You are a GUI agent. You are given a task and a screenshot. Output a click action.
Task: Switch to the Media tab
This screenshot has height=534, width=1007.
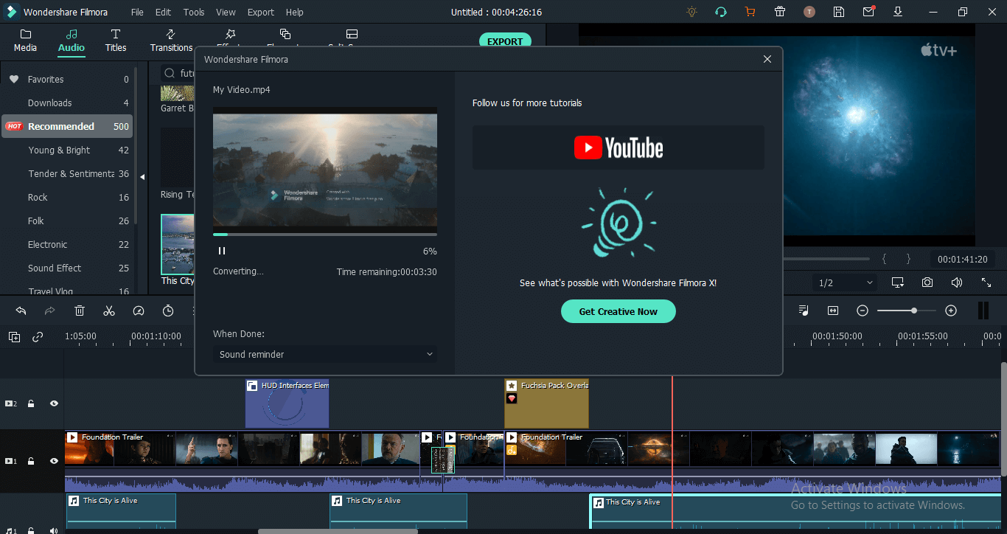click(x=26, y=41)
